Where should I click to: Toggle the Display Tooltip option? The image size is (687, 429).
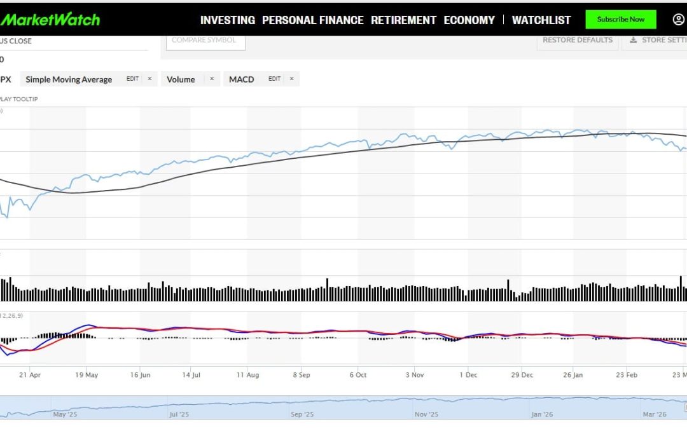[x=19, y=99]
